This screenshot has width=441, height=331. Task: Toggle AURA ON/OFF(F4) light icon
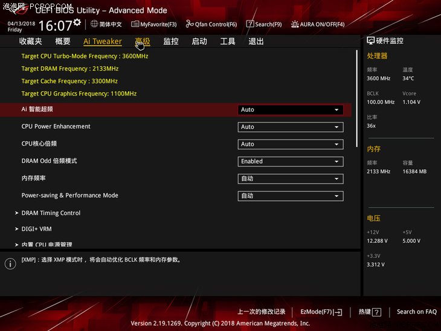(x=295, y=24)
